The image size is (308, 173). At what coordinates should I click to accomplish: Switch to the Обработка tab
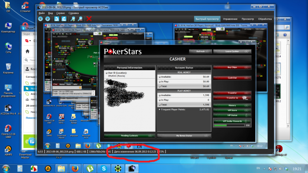click(265, 19)
